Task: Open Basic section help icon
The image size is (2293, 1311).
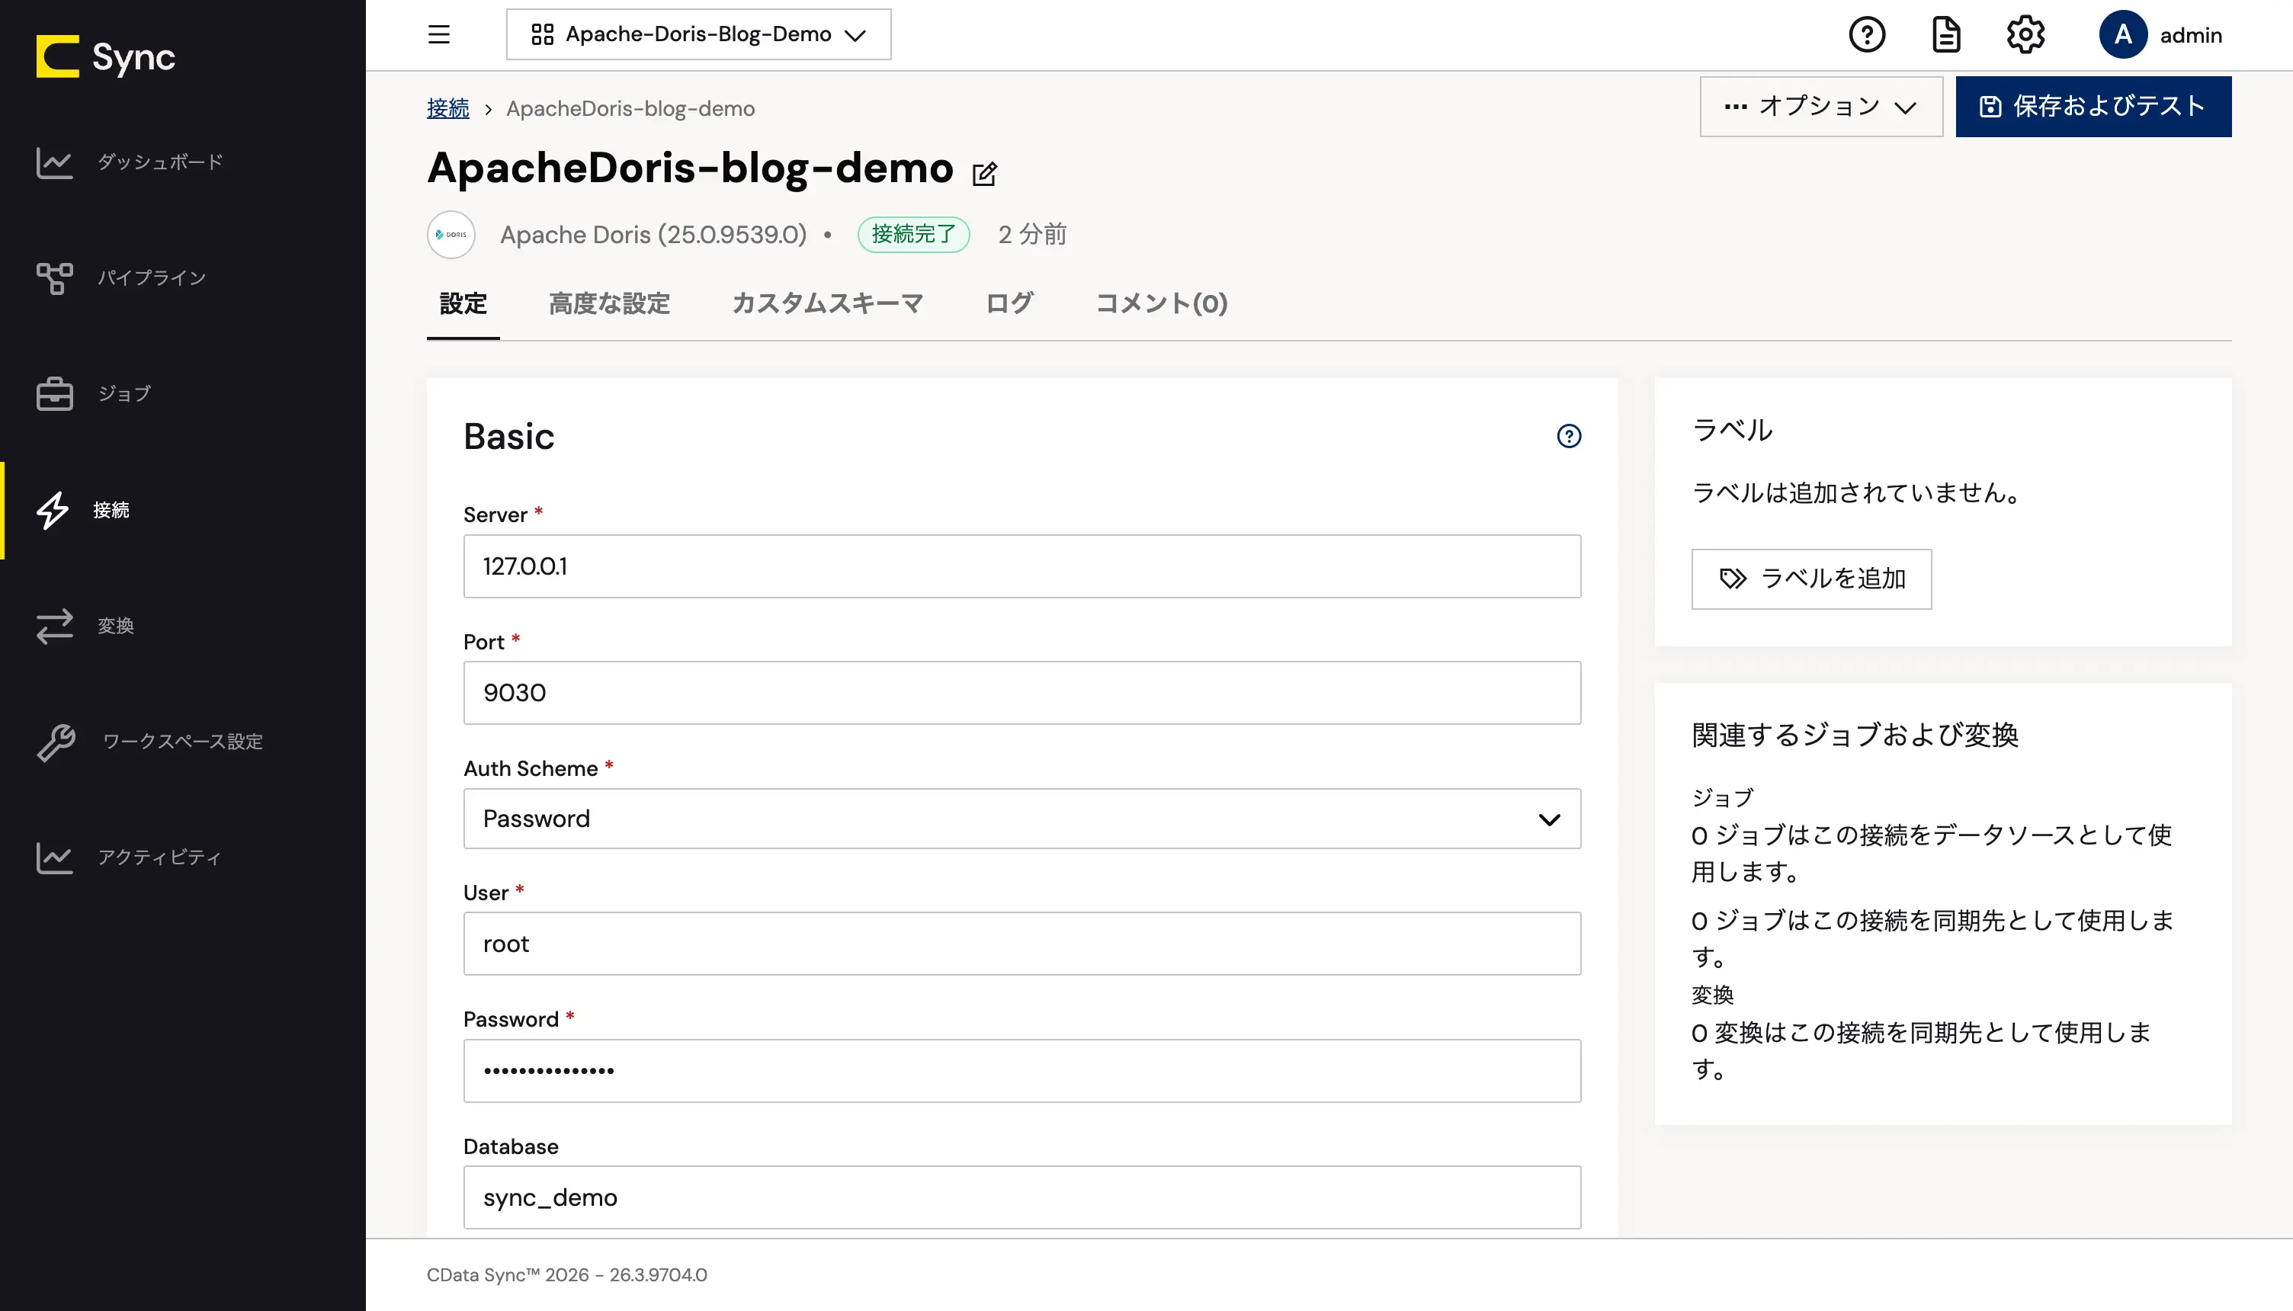Action: tap(1568, 436)
